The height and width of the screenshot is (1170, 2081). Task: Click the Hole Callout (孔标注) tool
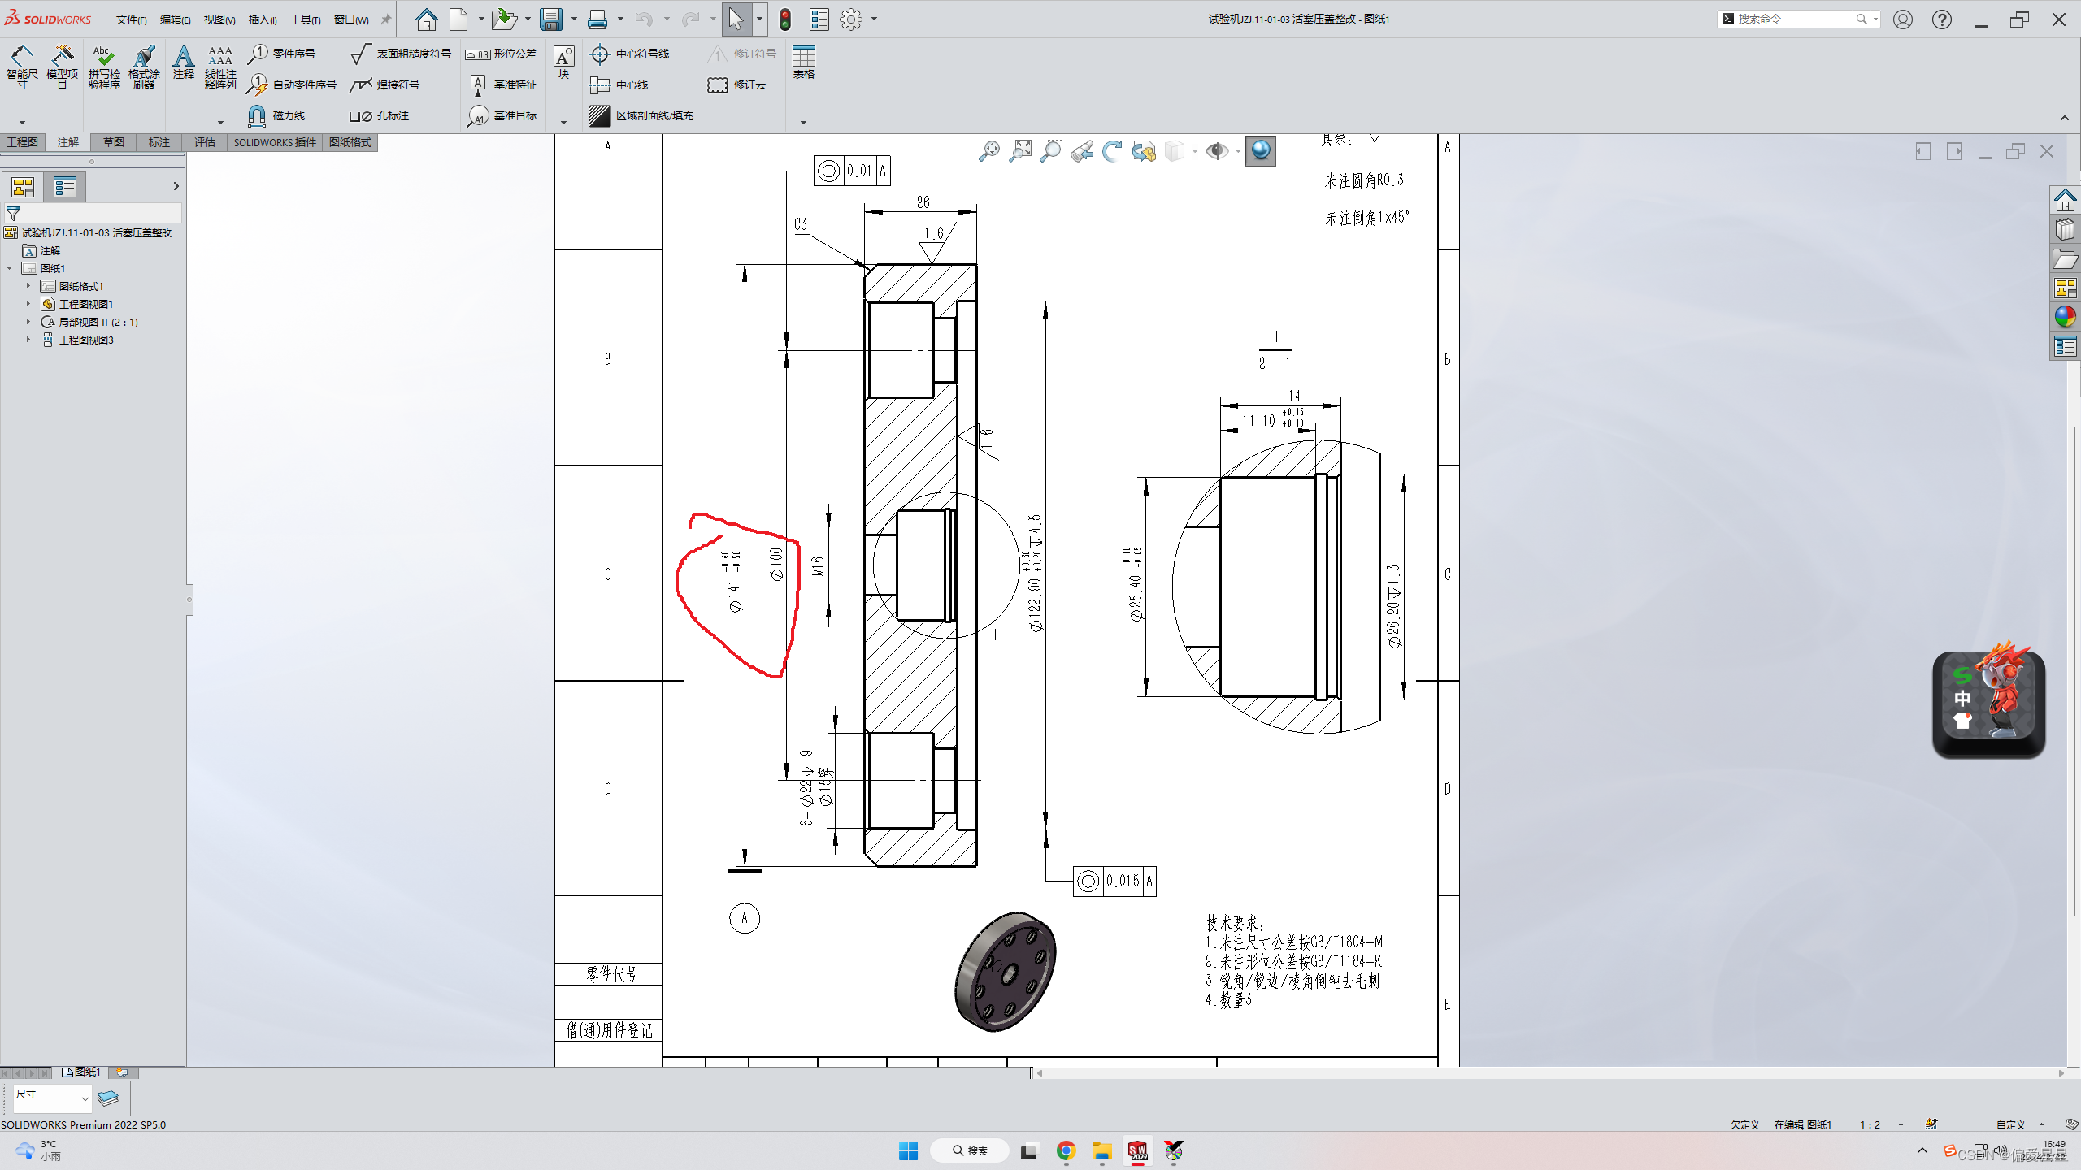[x=360, y=116]
